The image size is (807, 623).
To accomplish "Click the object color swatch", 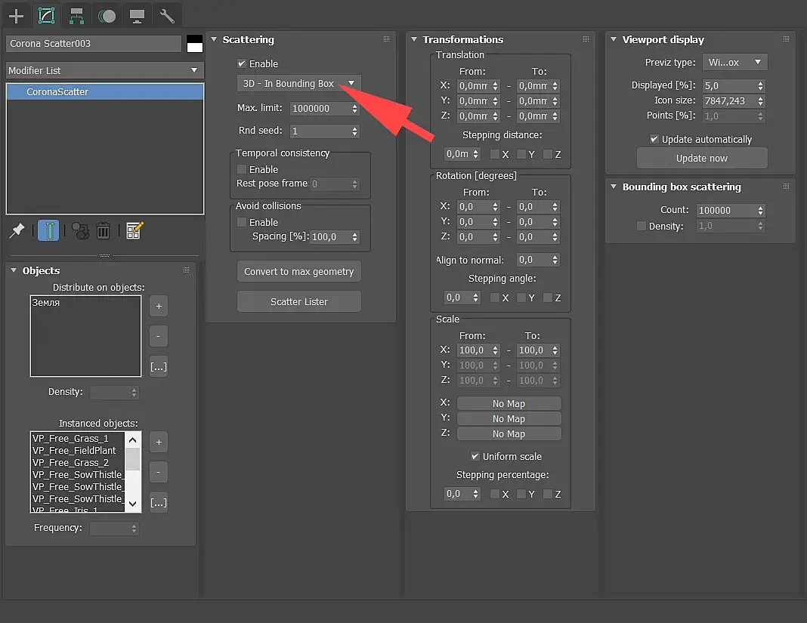I will click(x=194, y=43).
